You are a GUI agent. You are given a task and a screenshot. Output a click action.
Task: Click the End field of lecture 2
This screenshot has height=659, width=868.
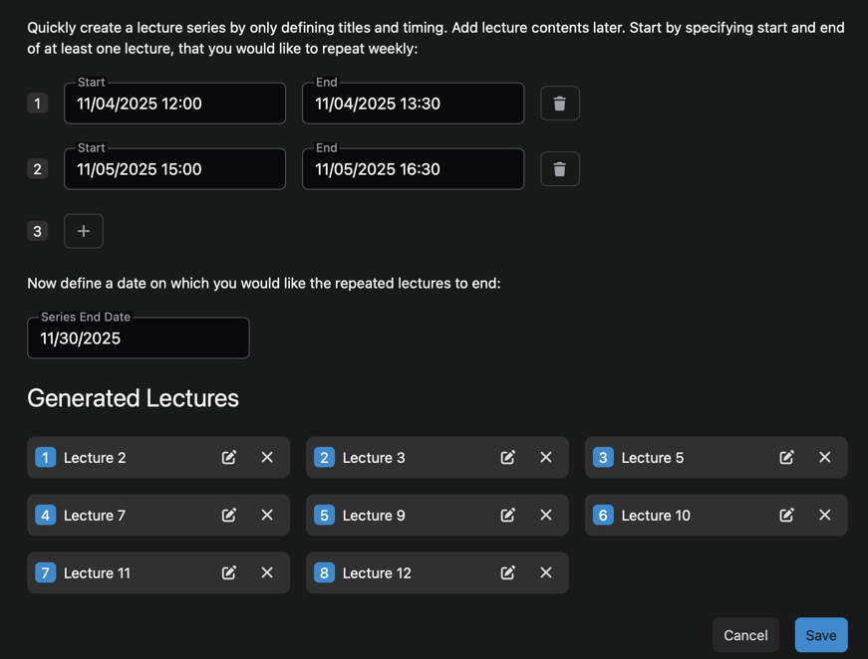pos(413,168)
